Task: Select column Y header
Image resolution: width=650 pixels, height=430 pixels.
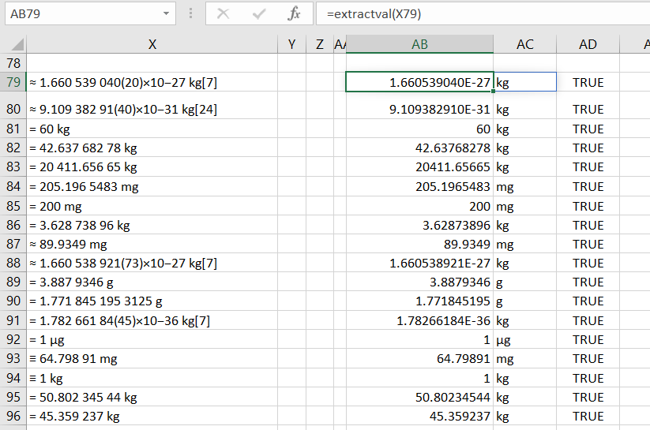Action: 291,45
